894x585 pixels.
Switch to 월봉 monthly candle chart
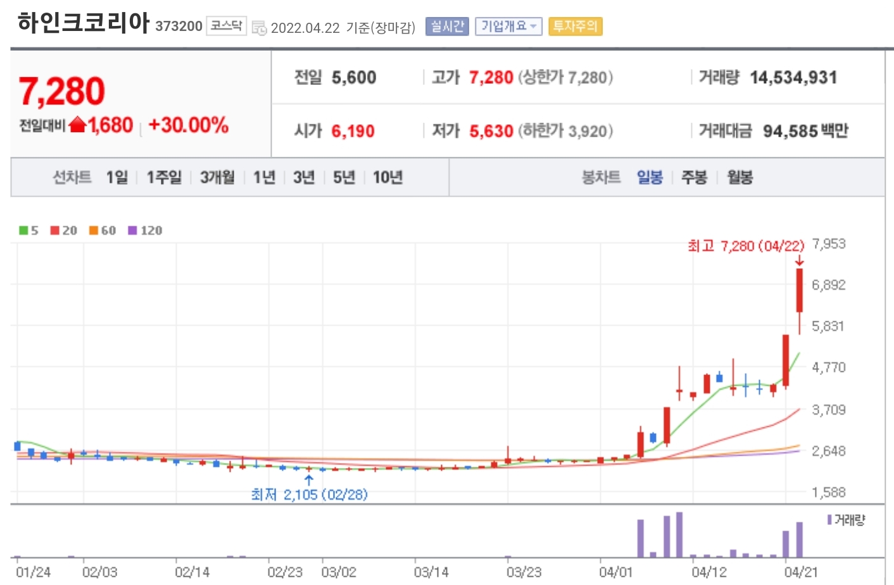click(x=740, y=177)
